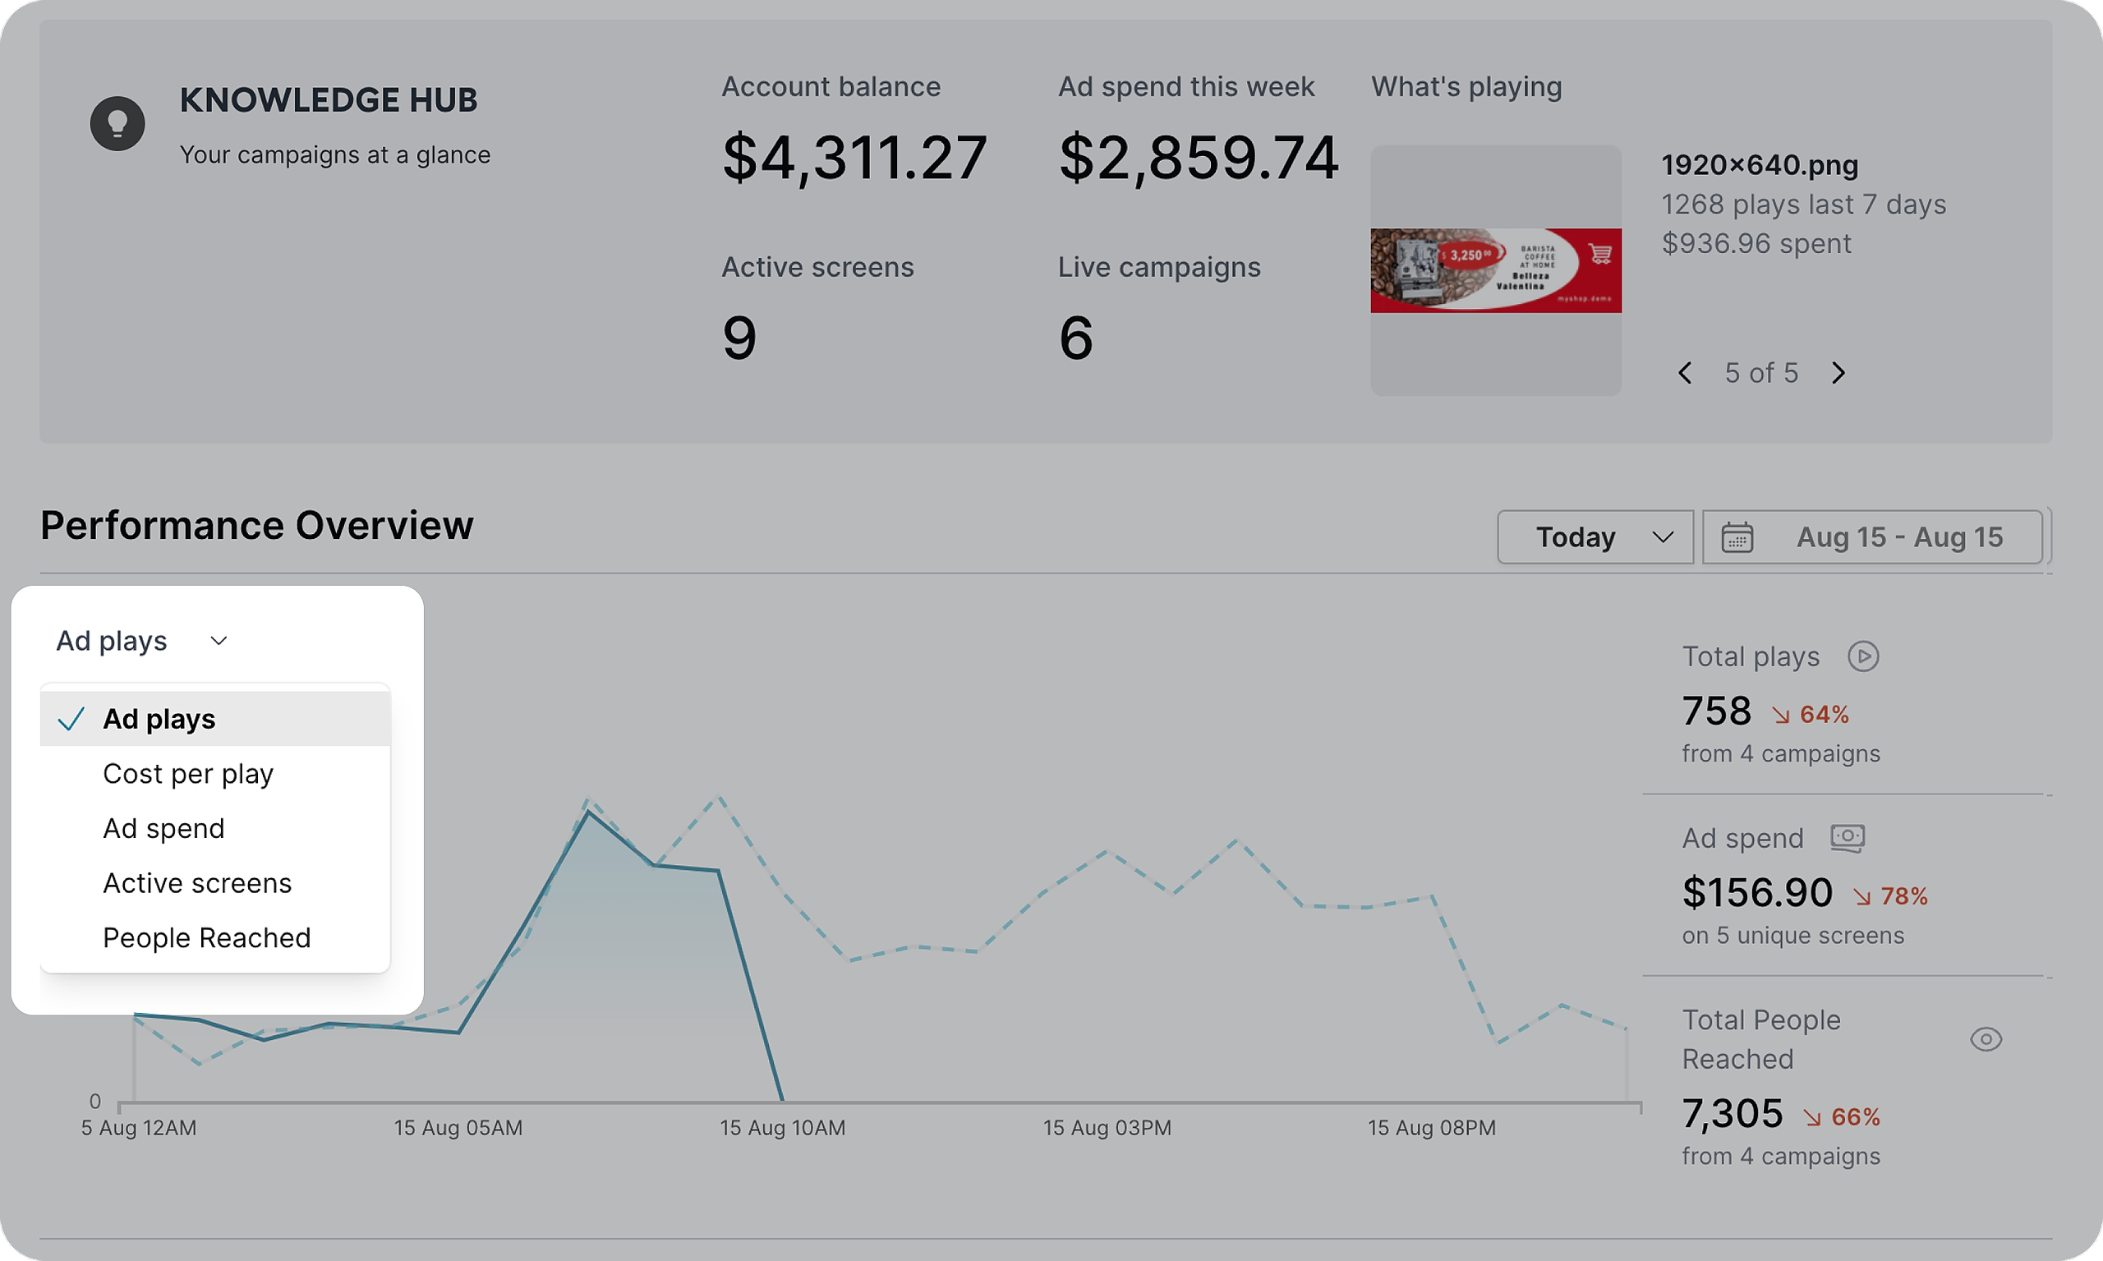
Task: Open the Aug 15 - Aug 15 date picker
Action: pyautogui.click(x=1898, y=538)
